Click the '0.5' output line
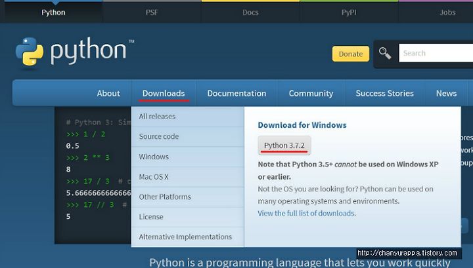Viewport: 473px width, 268px height. point(73,146)
